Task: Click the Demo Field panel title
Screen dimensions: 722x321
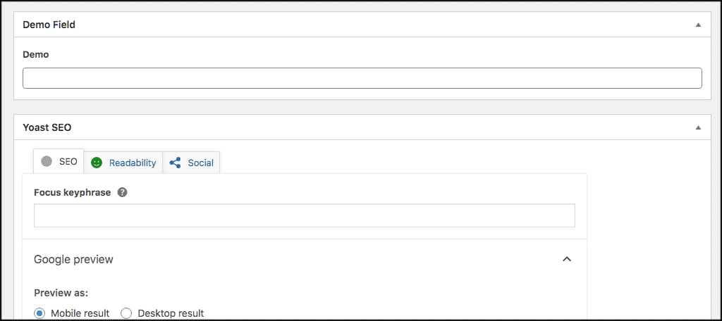Action: point(49,25)
